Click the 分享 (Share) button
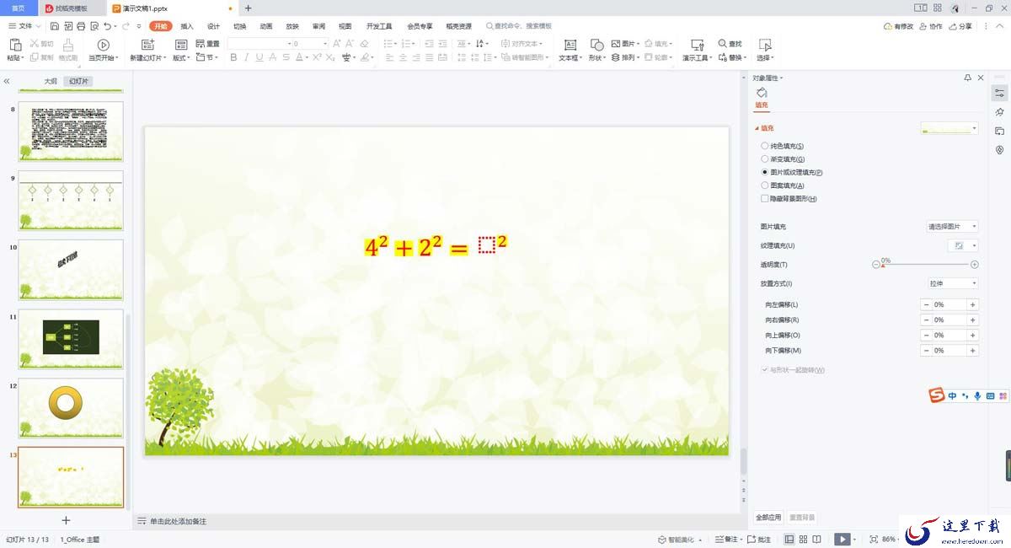Image resolution: width=1011 pixels, height=548 pixels. click(960, 26)
